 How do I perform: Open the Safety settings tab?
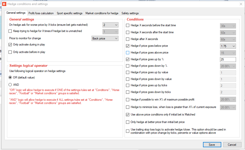click(130, 13)
